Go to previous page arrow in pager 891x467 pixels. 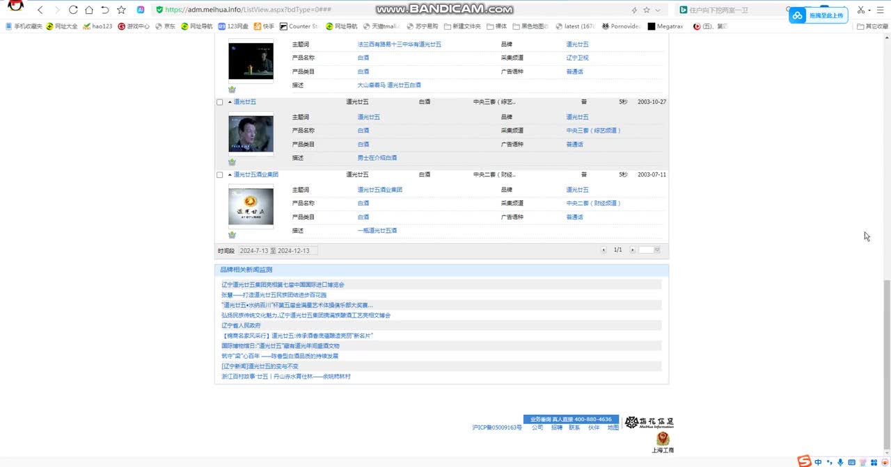604,250
